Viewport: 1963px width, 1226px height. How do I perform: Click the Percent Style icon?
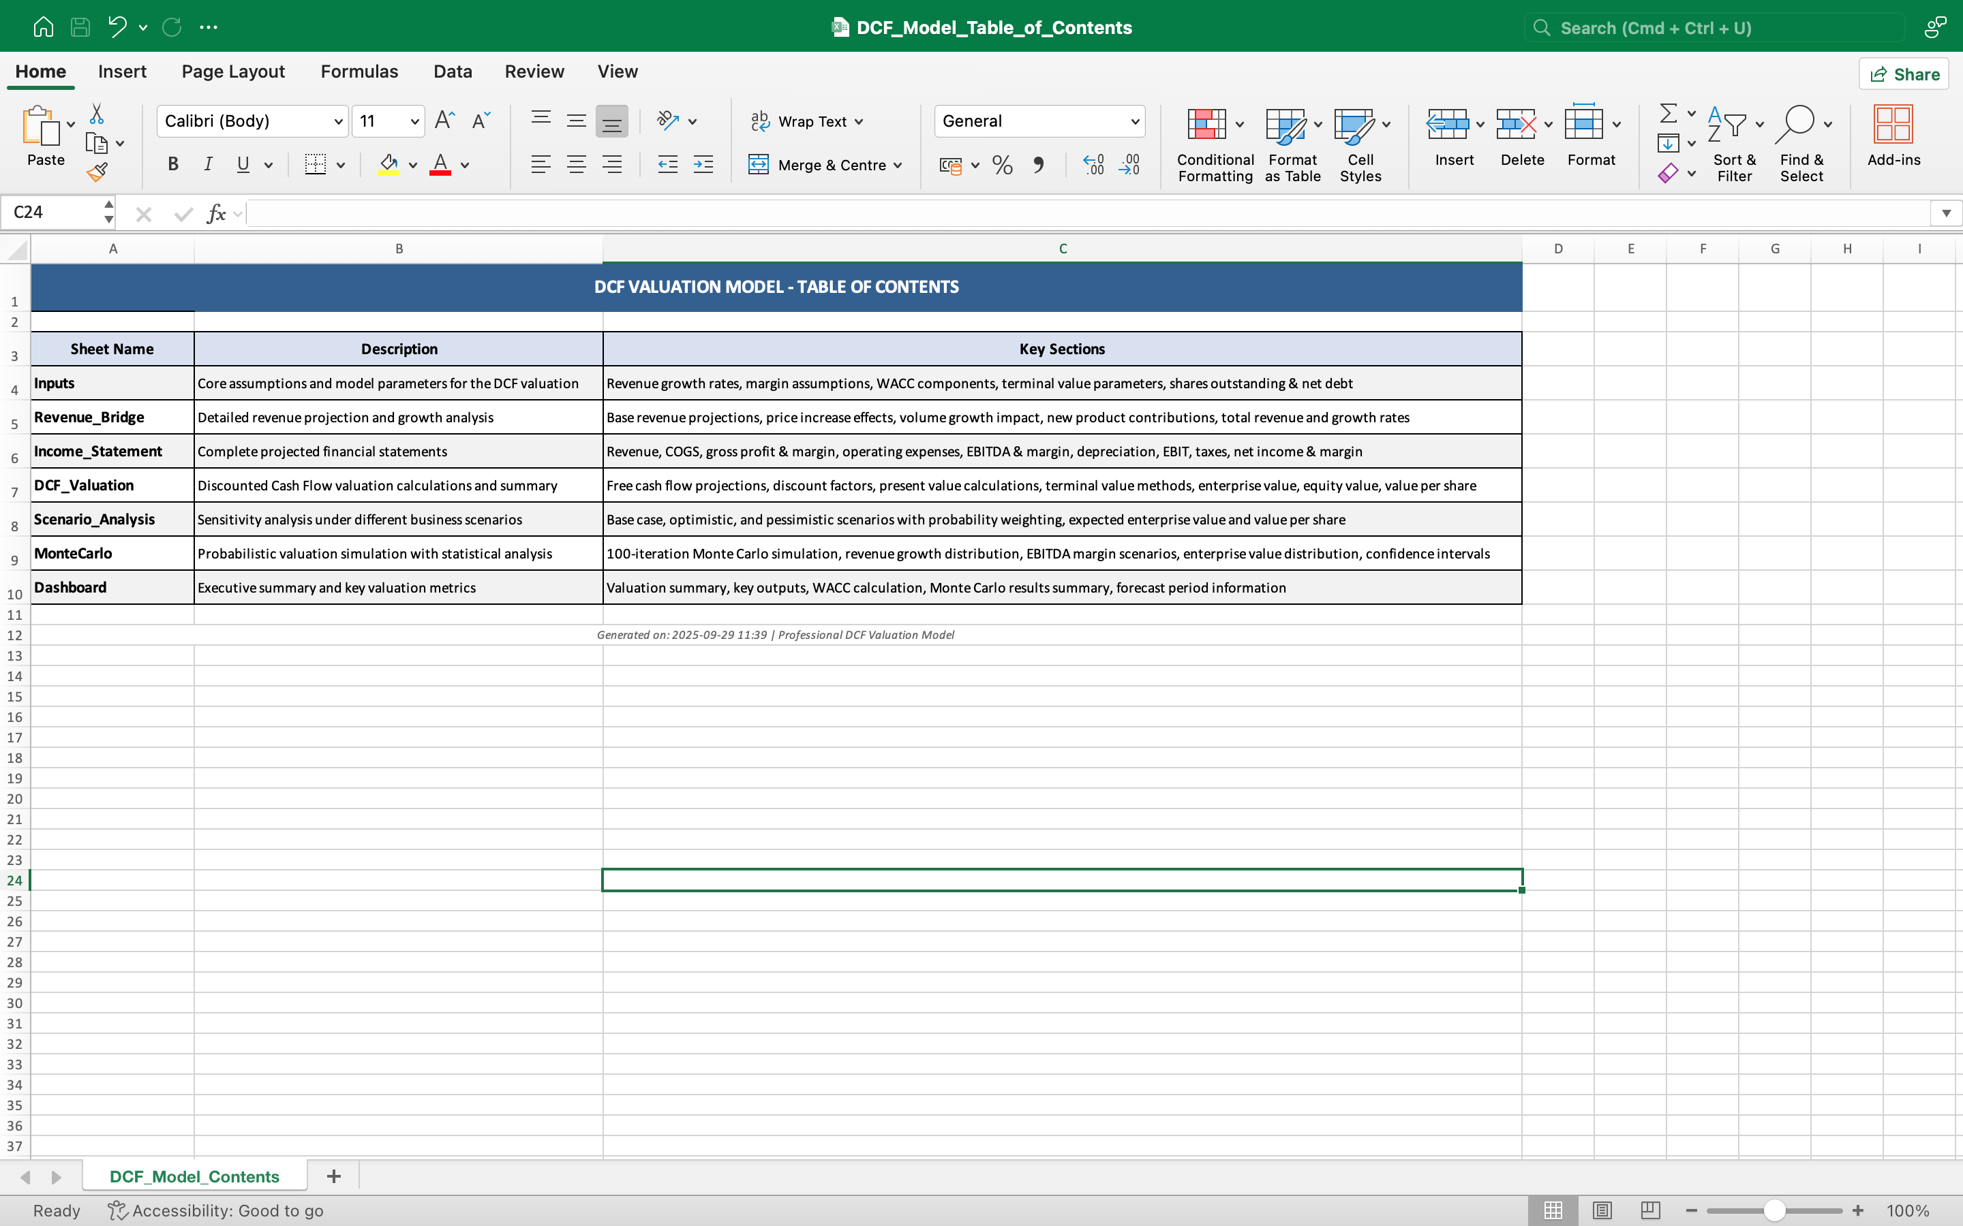coord(1003,166)
